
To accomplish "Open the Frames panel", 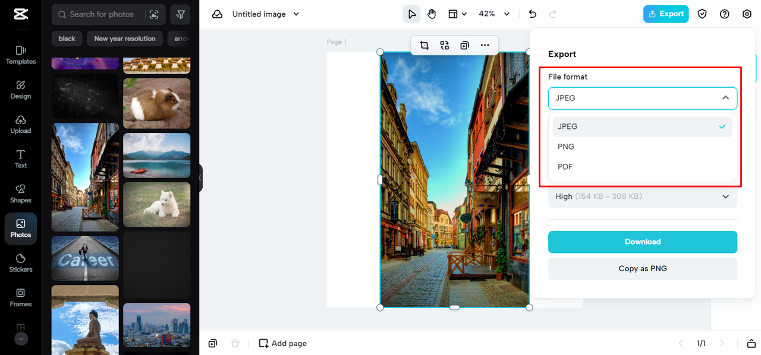I will tap(21, 297).
